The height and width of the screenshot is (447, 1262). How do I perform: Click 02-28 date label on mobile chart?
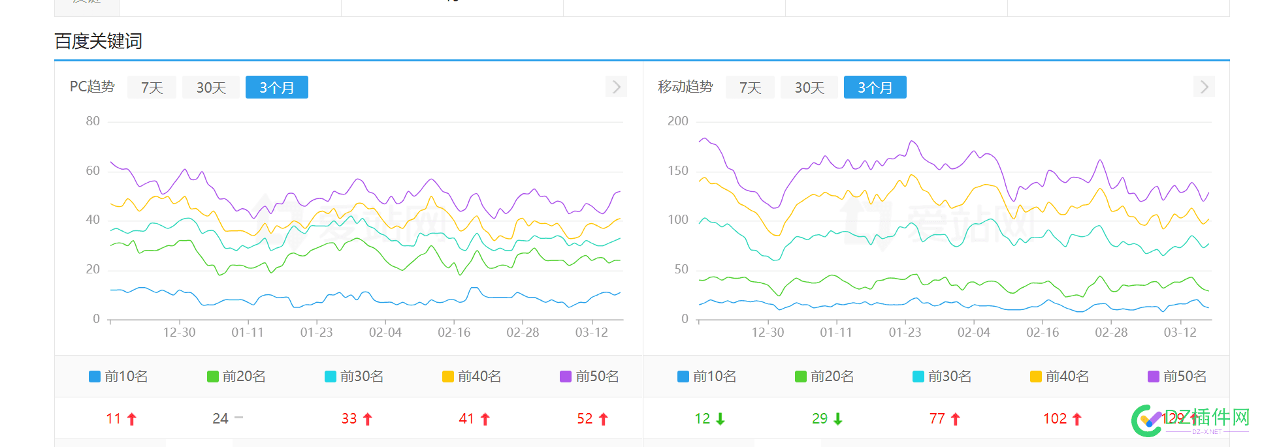coord(1111,333)
